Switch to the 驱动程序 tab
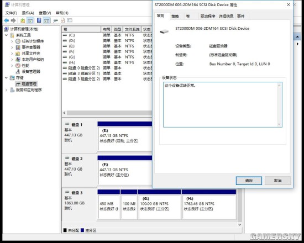 pyautogui.click(x=208, y=16)
